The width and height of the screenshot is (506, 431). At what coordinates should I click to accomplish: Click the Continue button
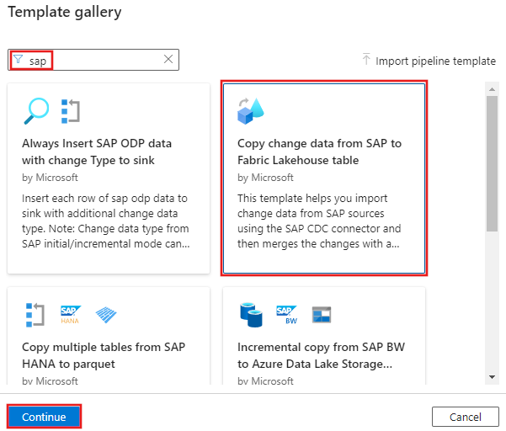(44, 417)
